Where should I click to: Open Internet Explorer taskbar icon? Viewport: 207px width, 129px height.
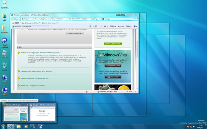point(11,126)
